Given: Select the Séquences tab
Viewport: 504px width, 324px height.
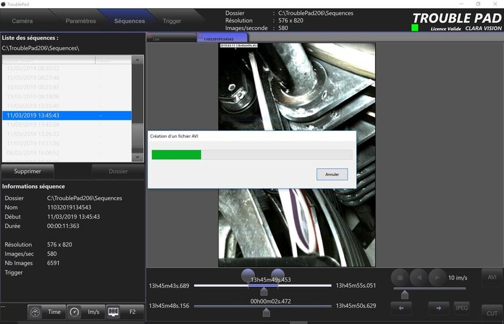Looking at the screenshot, I should 130,21.
